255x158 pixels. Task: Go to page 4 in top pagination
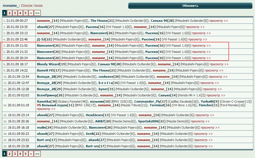point(20,13)
